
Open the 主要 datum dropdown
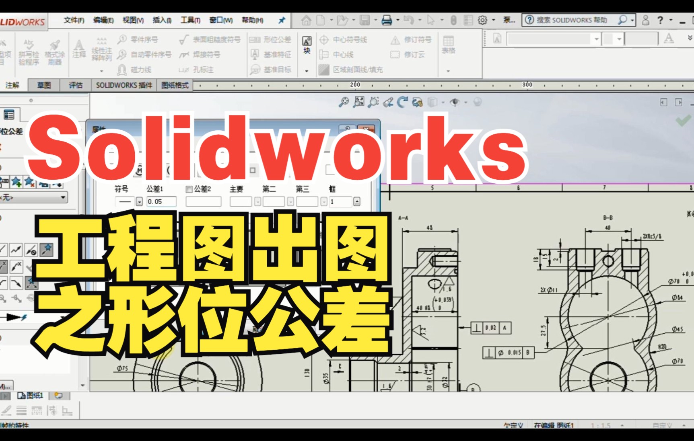257,201
